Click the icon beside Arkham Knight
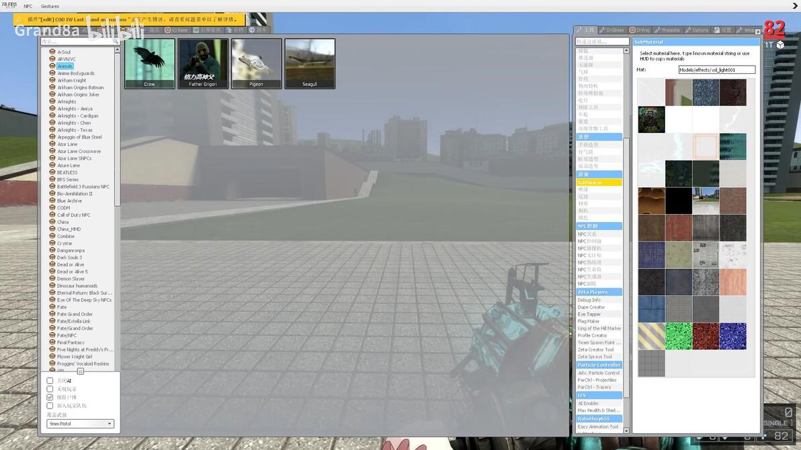 click(x=52, y=80)
